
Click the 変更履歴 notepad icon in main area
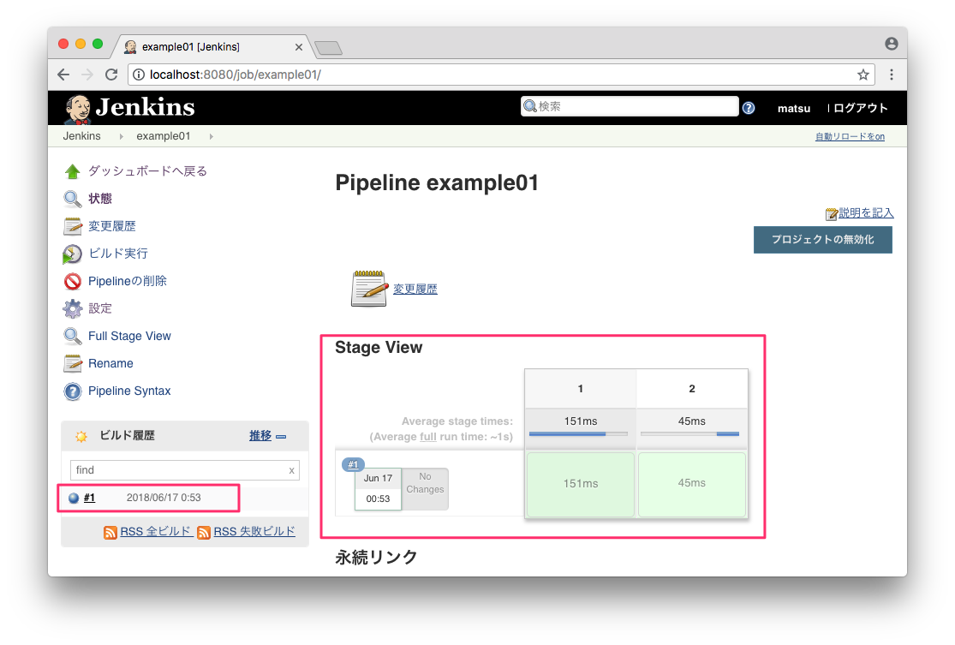coord(369,289)
